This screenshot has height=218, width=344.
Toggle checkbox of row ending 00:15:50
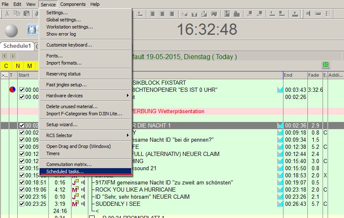[22, 168]
